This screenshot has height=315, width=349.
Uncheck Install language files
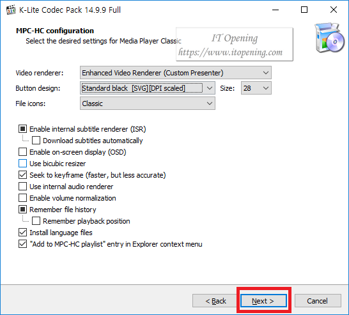[x=23, y=233]
